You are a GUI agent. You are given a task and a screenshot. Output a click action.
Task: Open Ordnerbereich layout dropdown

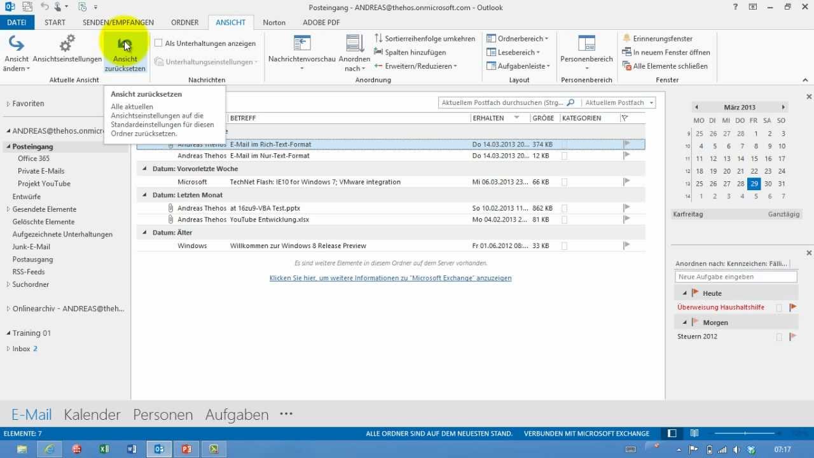(x=518, y=39)
